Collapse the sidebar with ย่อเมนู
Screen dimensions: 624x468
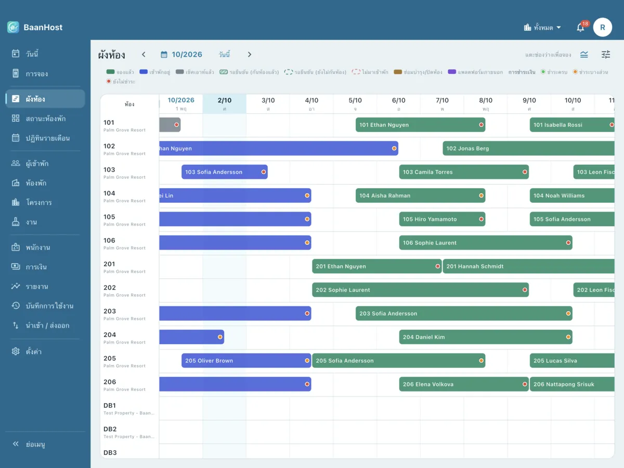point(45,445)
